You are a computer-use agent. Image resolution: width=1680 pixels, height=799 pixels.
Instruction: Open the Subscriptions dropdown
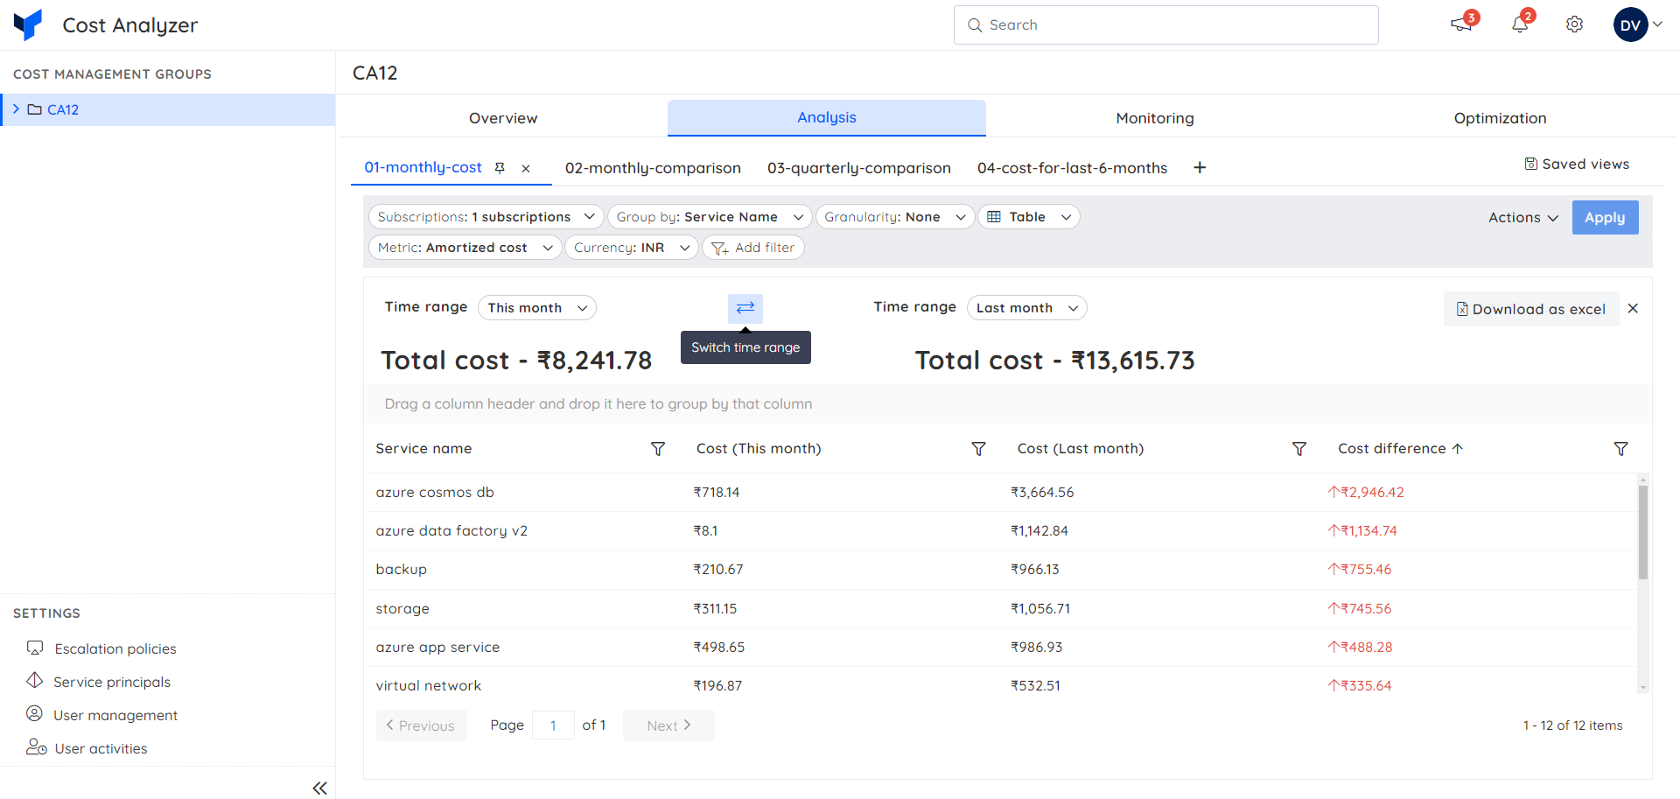point(486,217)
